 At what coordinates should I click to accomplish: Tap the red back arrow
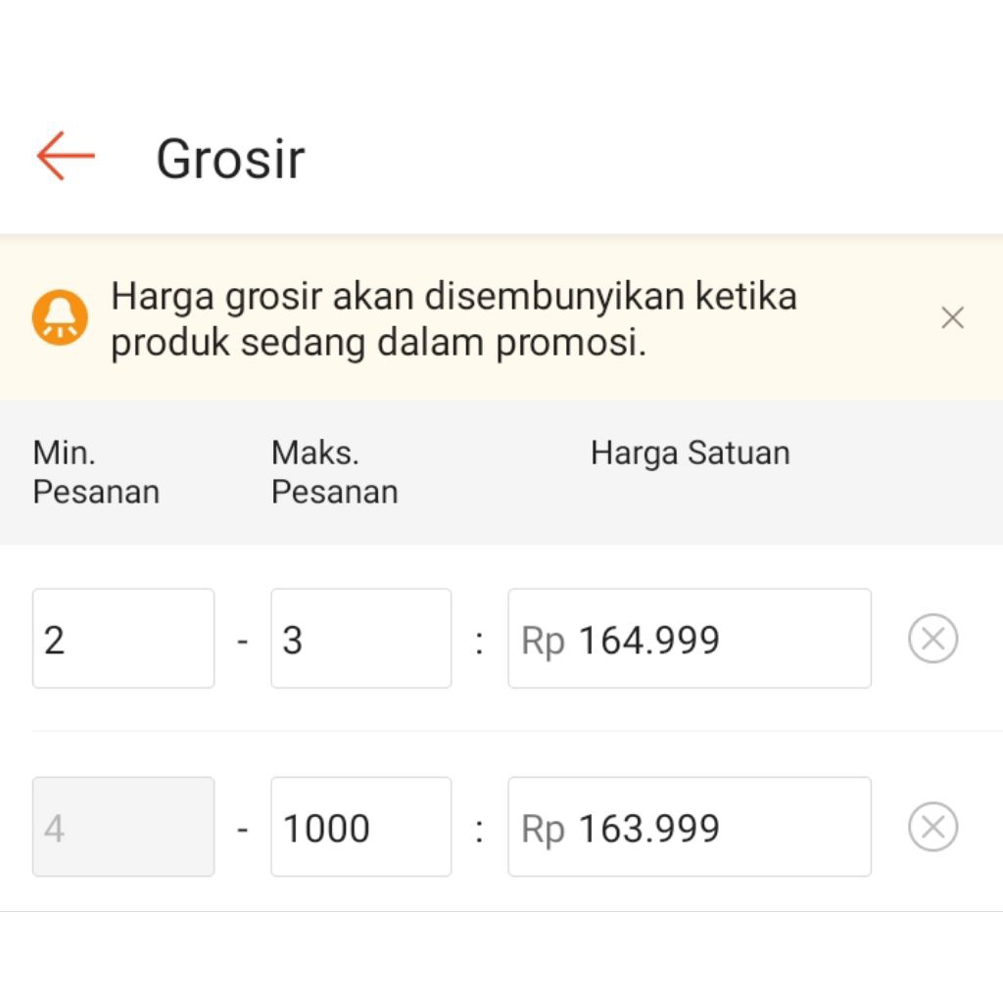tap(66, 157)
